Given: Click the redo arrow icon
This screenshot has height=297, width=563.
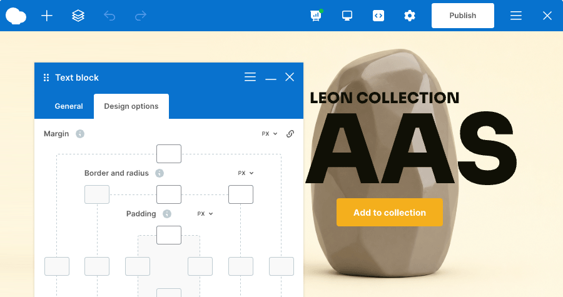Looking at the screenshot, I should tap(140, 16).
